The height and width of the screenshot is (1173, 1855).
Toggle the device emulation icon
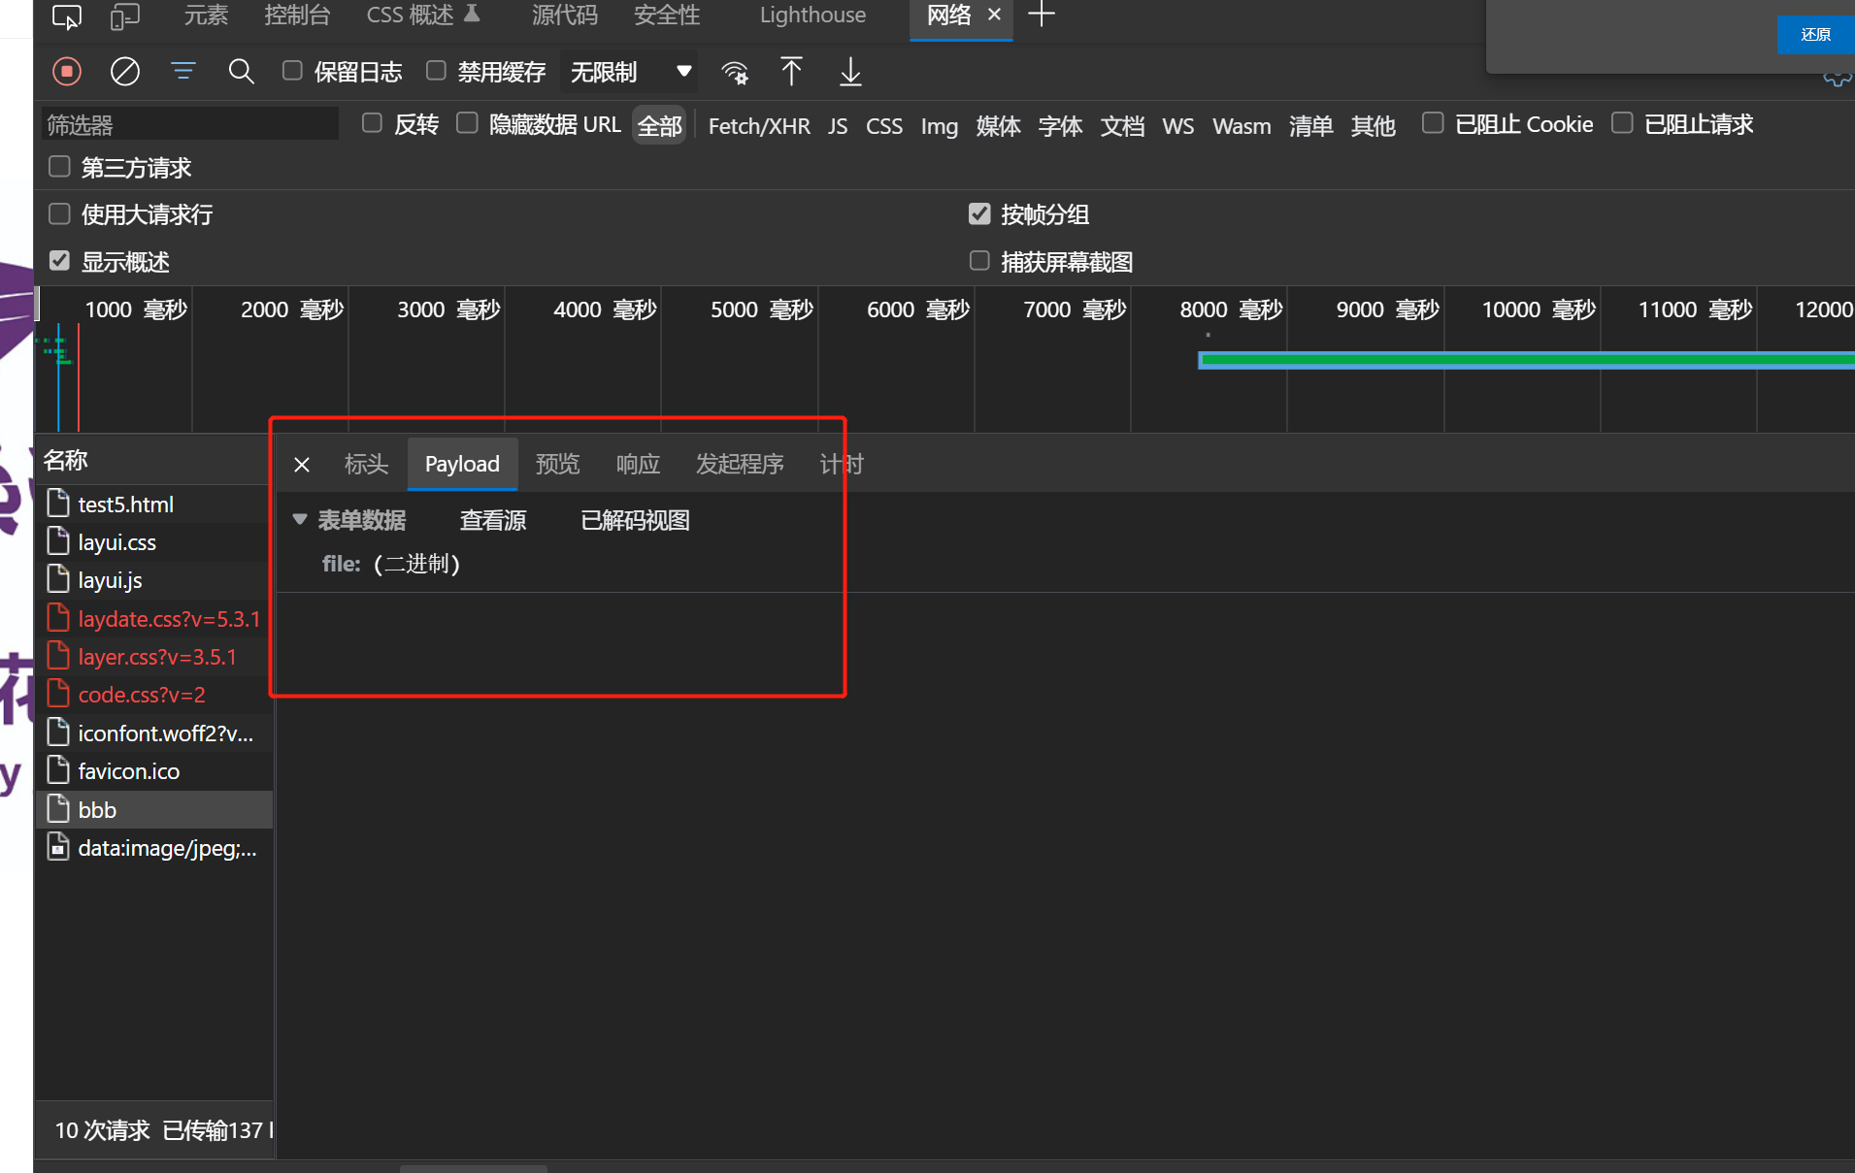click(x=125, y=16)
